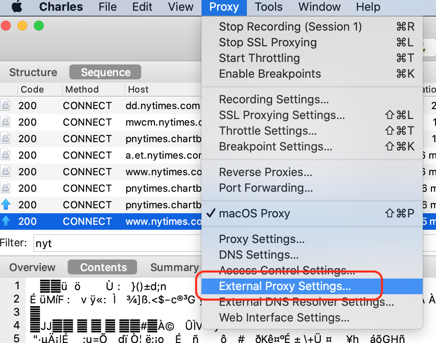This screenshot has width=436, height=343.
Task: Click lock icon on mwcm.nytimes row
Action: click(x=5, y=122)
